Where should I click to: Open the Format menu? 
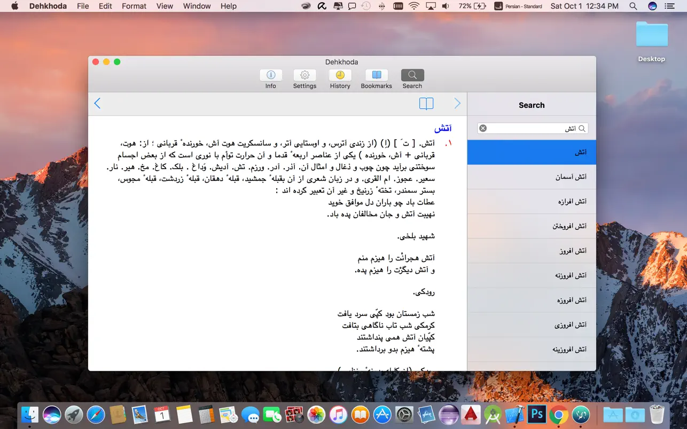134,6
